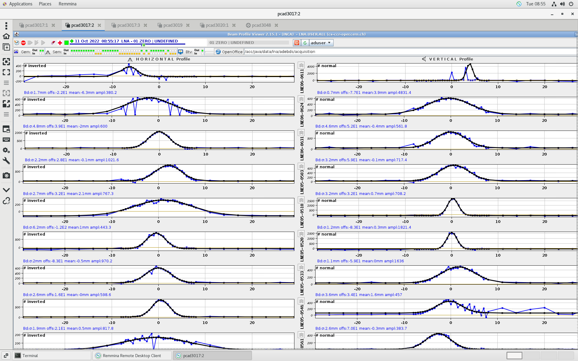The width and height of the screenshot is (578, 361).
Task: Click the Remmina tools wrench icon
Action: 6,161
